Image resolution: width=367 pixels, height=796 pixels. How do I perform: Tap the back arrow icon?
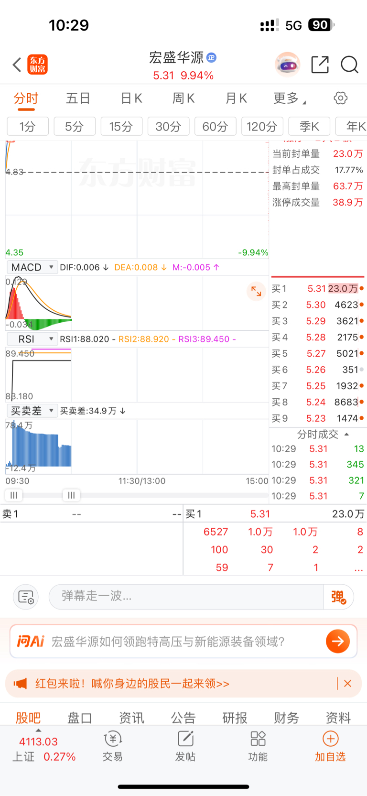[x=17, y=65]
